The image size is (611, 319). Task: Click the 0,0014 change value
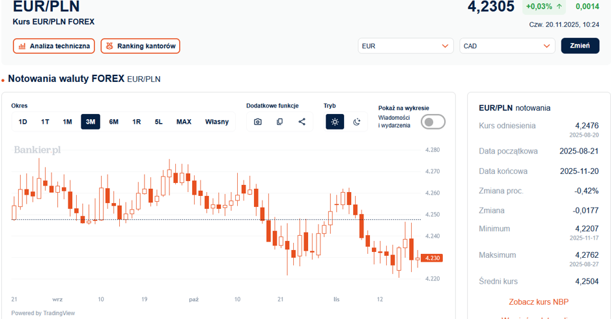pos(587,6)
